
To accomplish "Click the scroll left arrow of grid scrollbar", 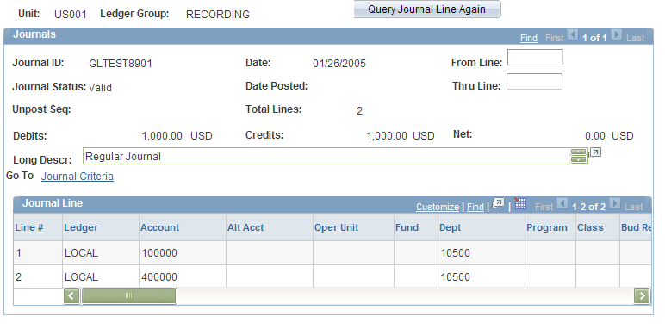I will click(x=71, y=295).
